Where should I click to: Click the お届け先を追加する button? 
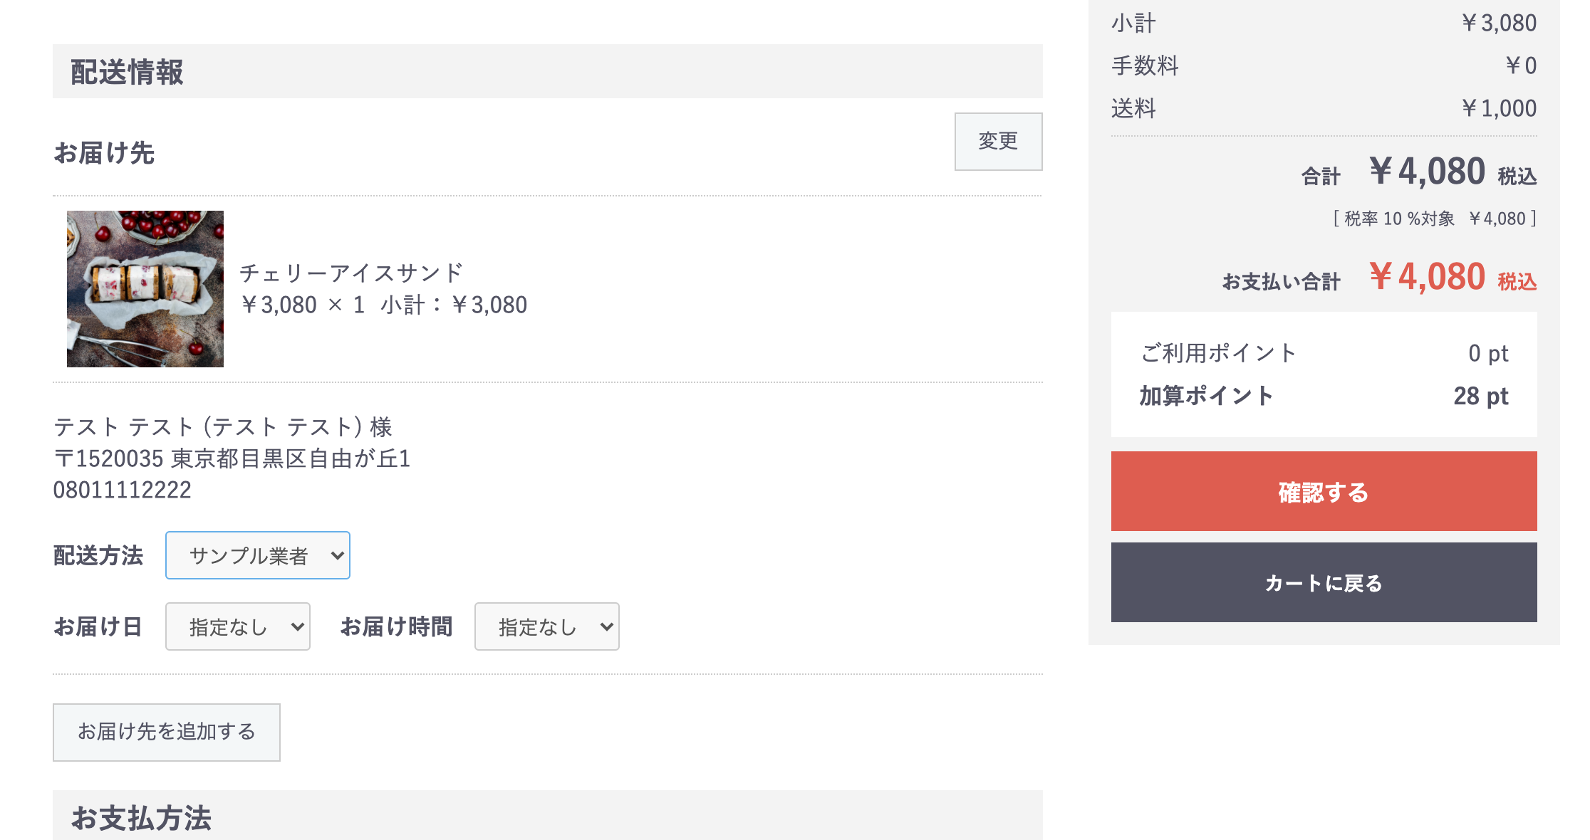click(167, 732)
